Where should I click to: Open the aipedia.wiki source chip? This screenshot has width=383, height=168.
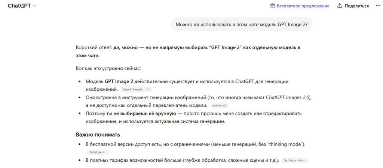coord(219,106)
